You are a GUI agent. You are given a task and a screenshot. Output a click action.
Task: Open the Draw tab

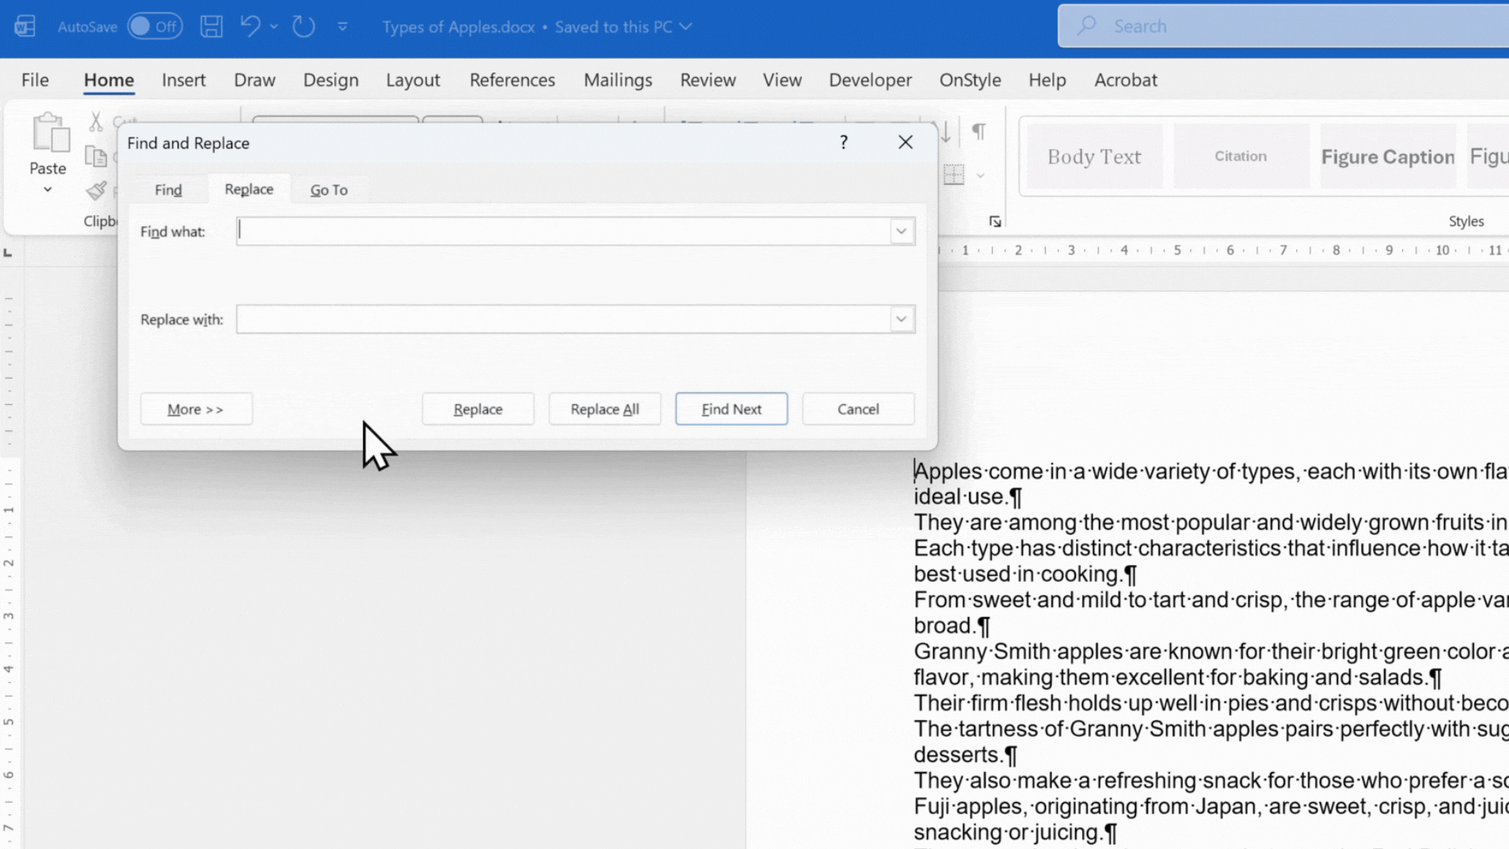click(x=255, y=79)
